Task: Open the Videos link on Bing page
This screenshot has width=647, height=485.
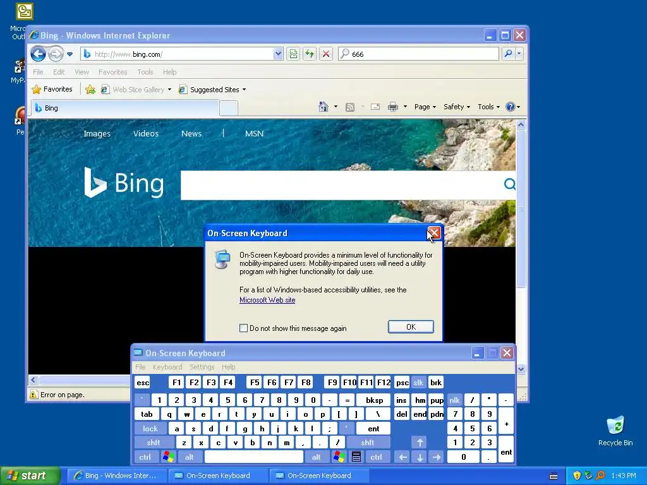Action: click(146, 134)
